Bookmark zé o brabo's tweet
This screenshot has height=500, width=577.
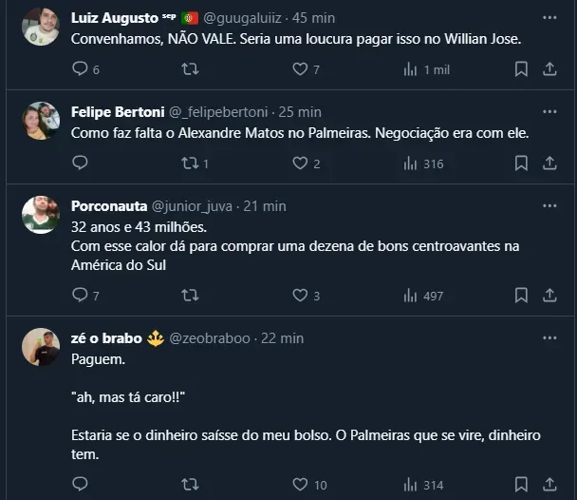(x=521, y=485)
